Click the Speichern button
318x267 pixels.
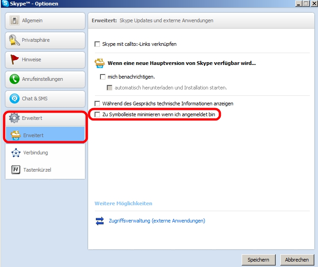click(258, 260)
